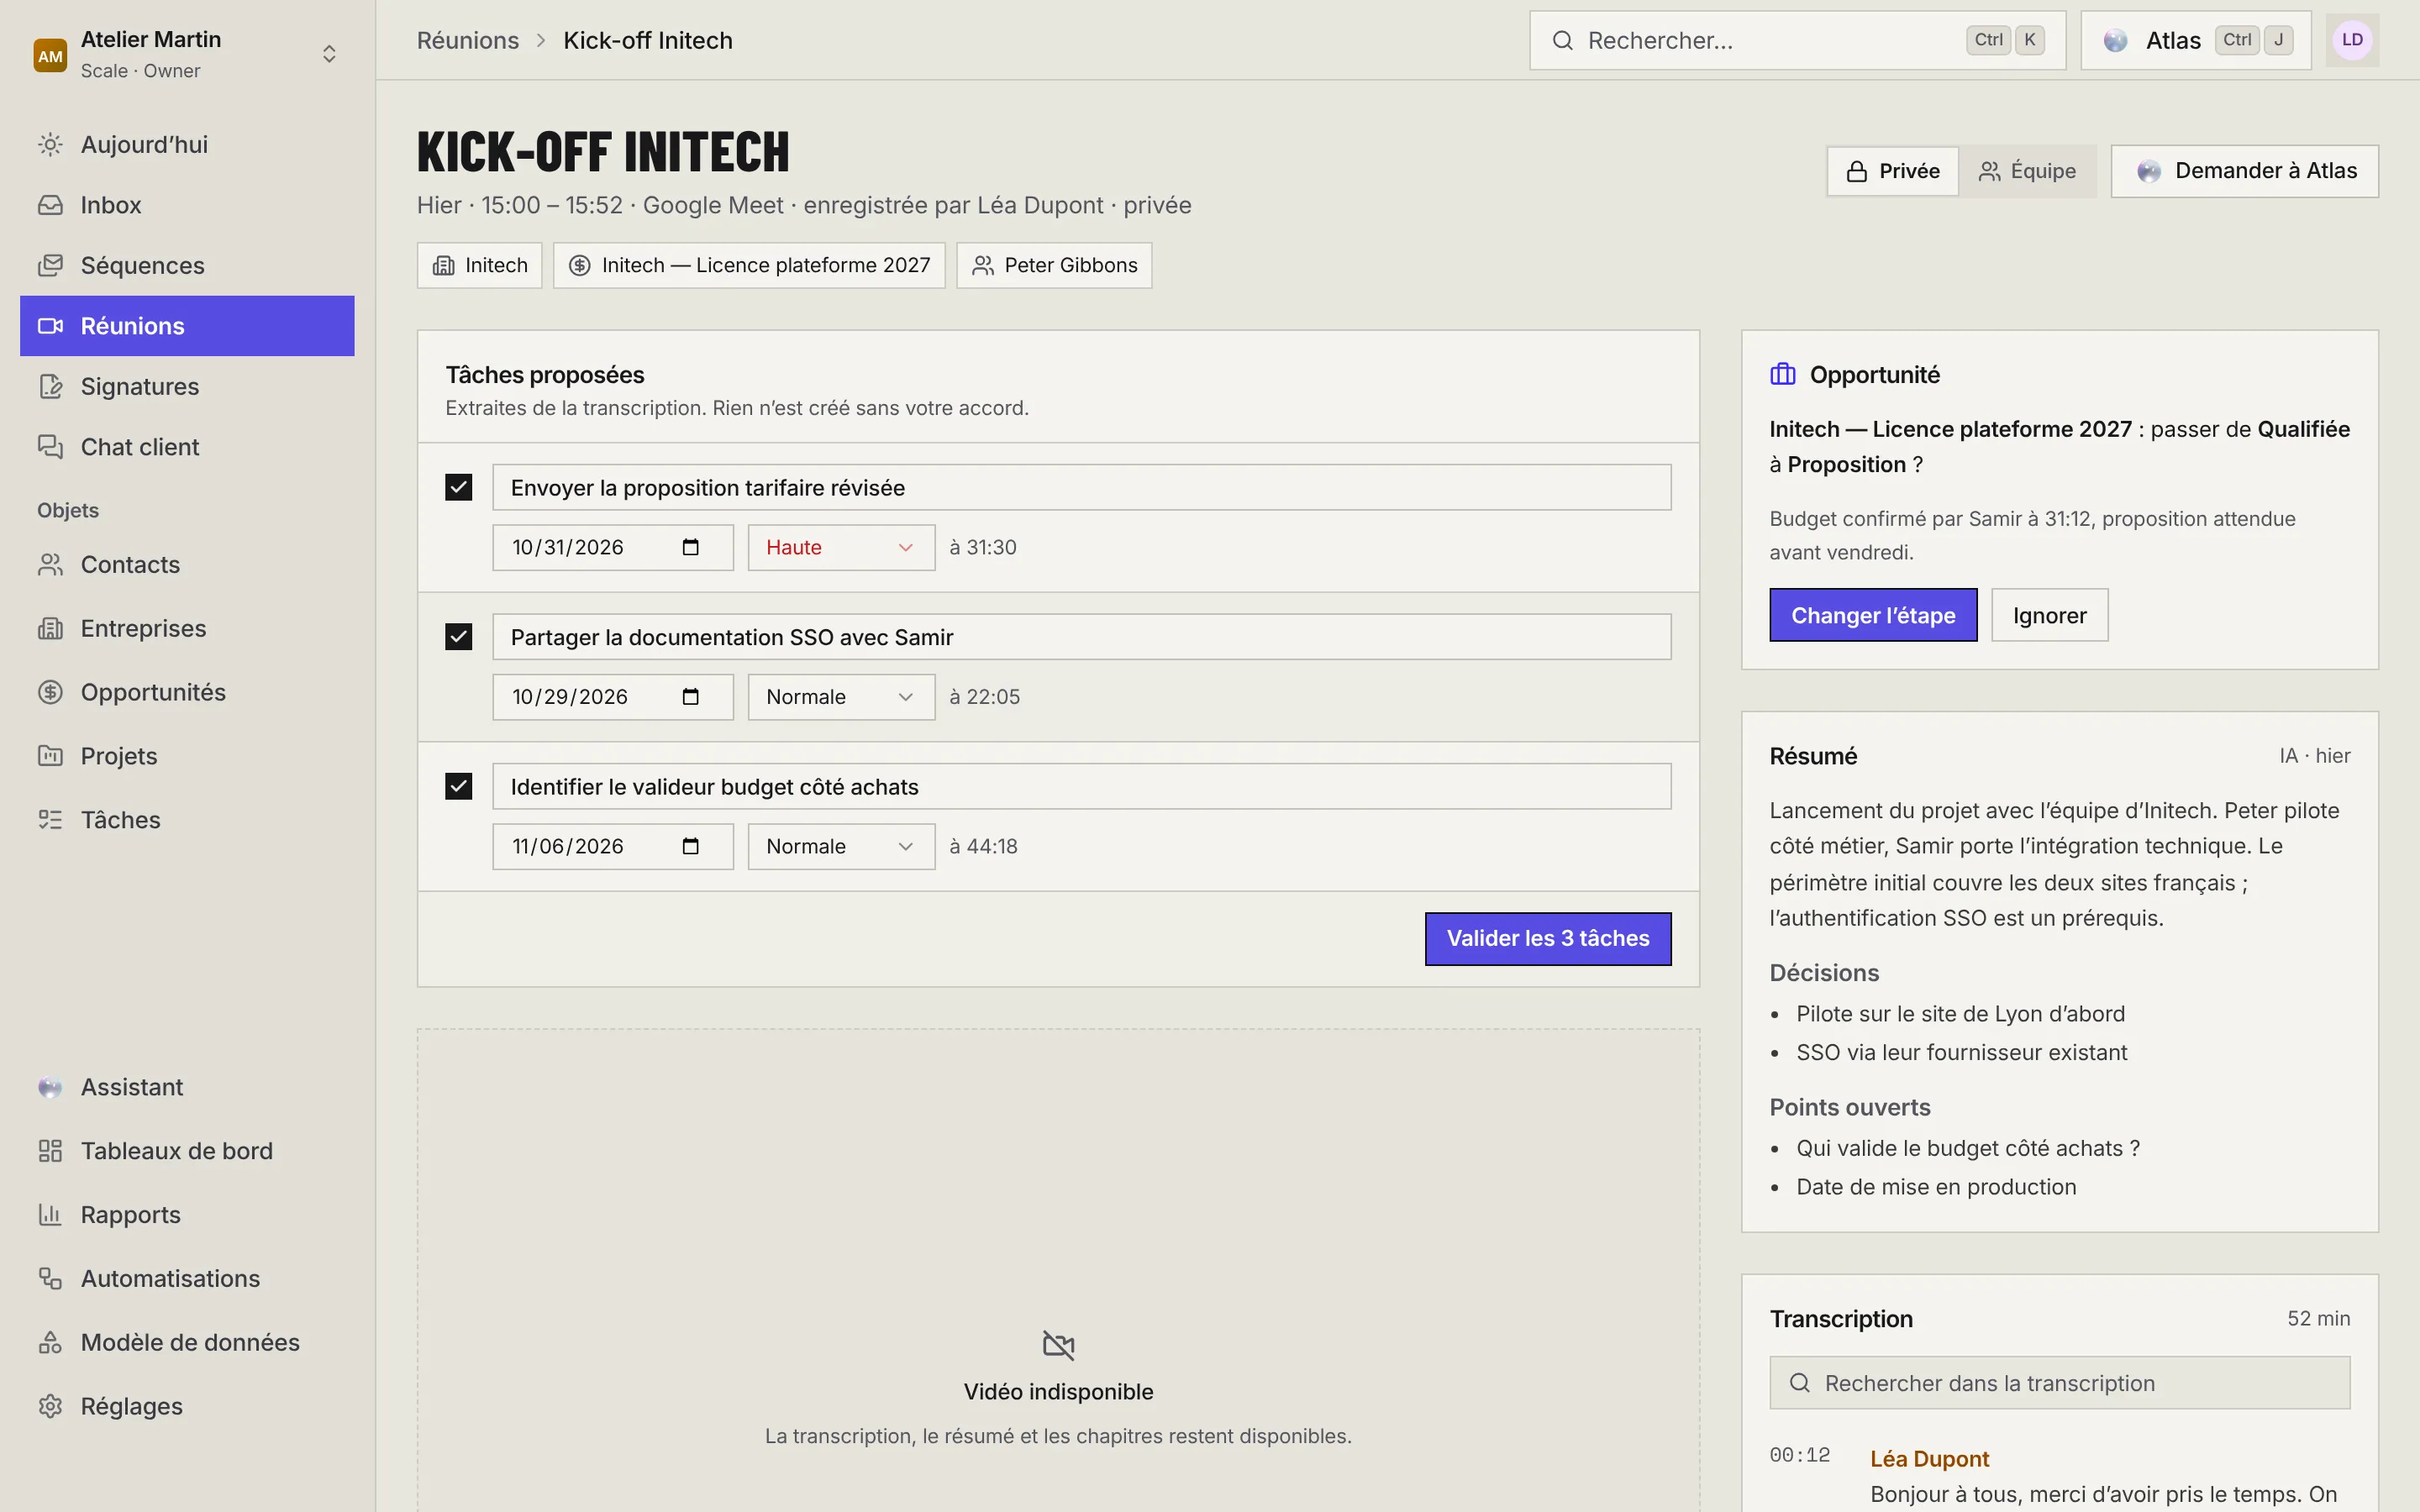Screen dimensions: 2420x1512
Task: Open the Initech company chip
Action: [x=480, y=265]
